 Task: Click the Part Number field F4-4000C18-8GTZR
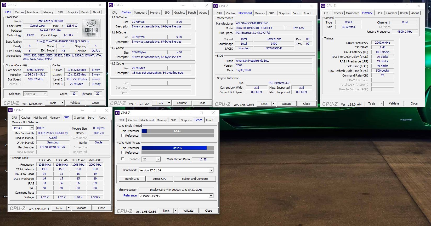tap(53, 147)
